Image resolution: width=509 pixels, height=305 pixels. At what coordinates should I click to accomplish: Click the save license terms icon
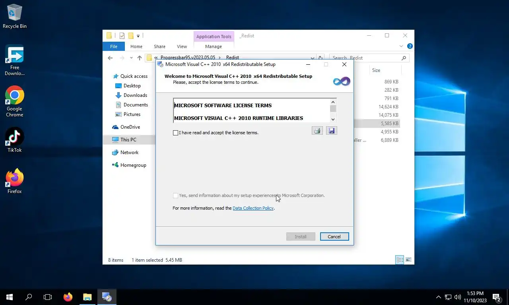[x=332, y=131]
